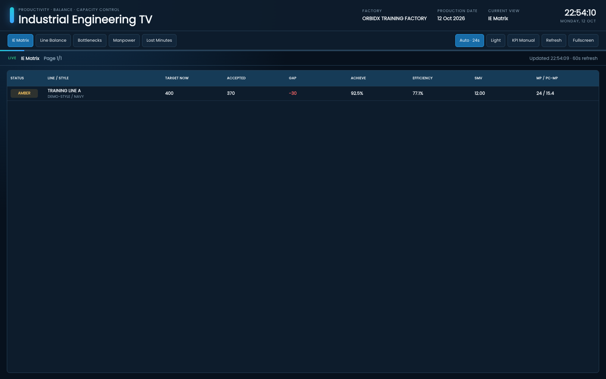Image resolution: width=606 pixels, height=379 pixels.
Task: Click MP / PC-MP value 24 / 15.4
Action: click(x=545, y=93)
